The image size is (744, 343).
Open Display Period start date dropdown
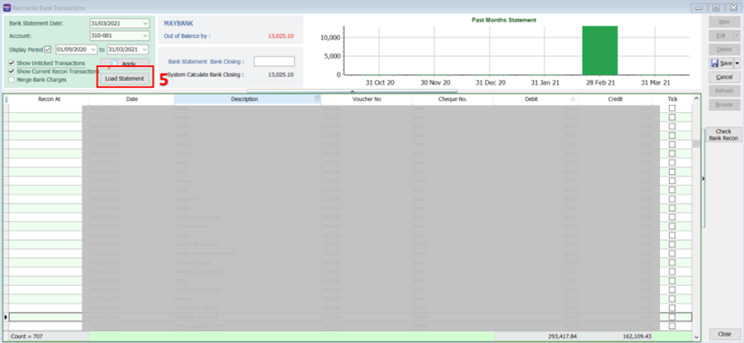(93, 49)
